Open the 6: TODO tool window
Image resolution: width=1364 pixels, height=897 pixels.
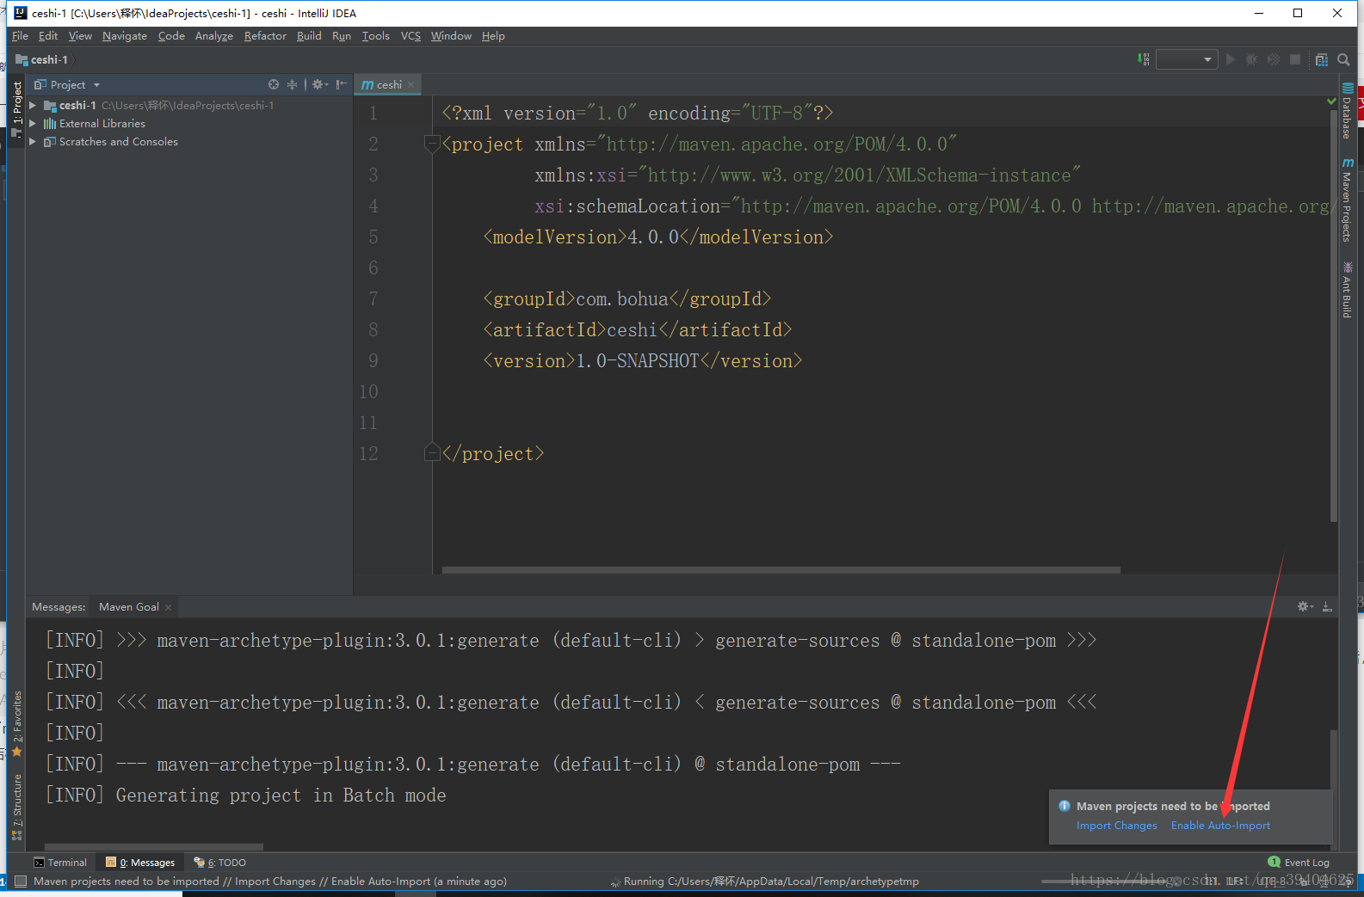pyautogui.click(x=220, y=862)
